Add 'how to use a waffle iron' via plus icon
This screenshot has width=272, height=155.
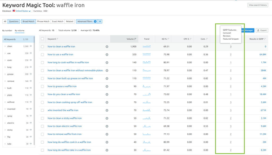[x=107, y=55]
